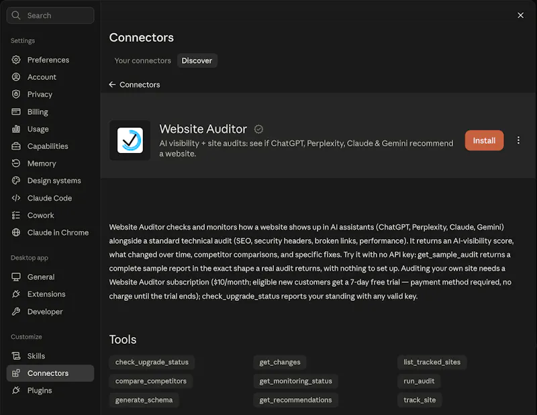Open the three-dot more options menu
Image resolution: width=537 pixels, height=415 pixels.
coord(518,140)
